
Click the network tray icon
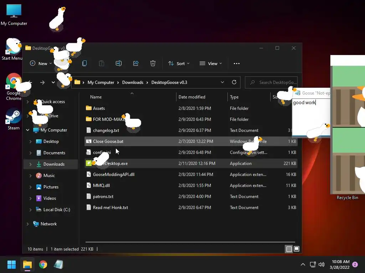tap(313, 264)
